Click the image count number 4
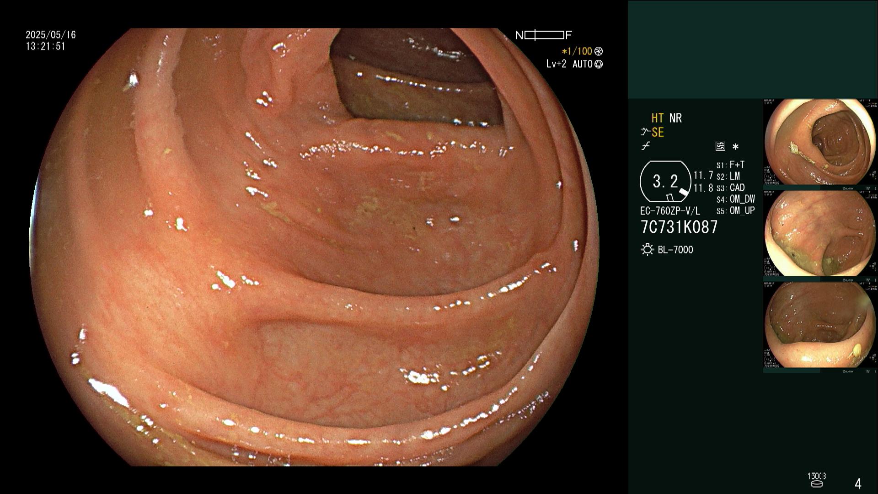Image resolution: width=878 pixels, height=494 pixels. (858, 483)
